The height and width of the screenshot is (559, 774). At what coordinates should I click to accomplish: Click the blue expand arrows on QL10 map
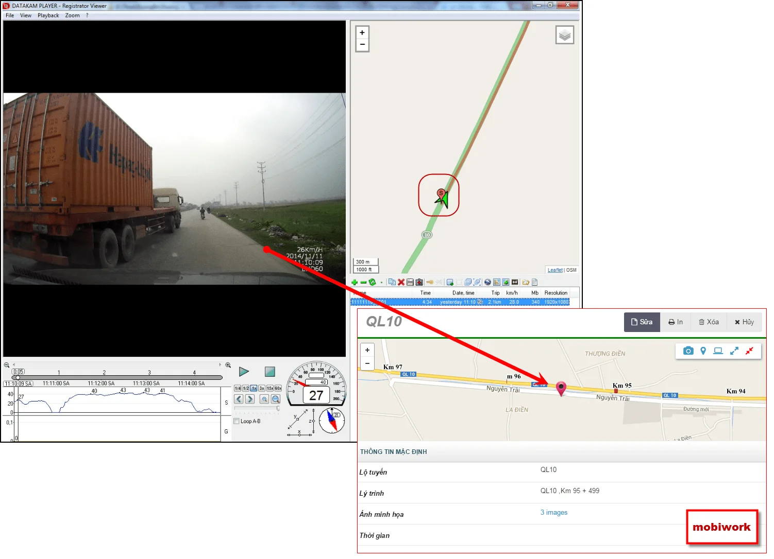[734, 351]
